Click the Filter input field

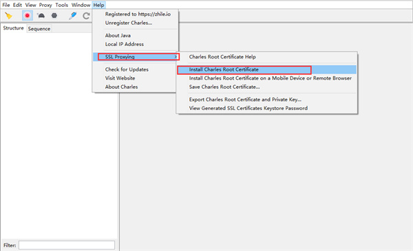point(67,245)
